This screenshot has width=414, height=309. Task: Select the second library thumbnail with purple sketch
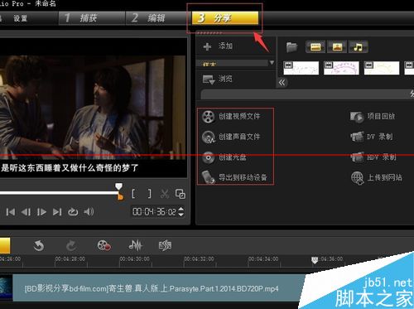[341, 68]
